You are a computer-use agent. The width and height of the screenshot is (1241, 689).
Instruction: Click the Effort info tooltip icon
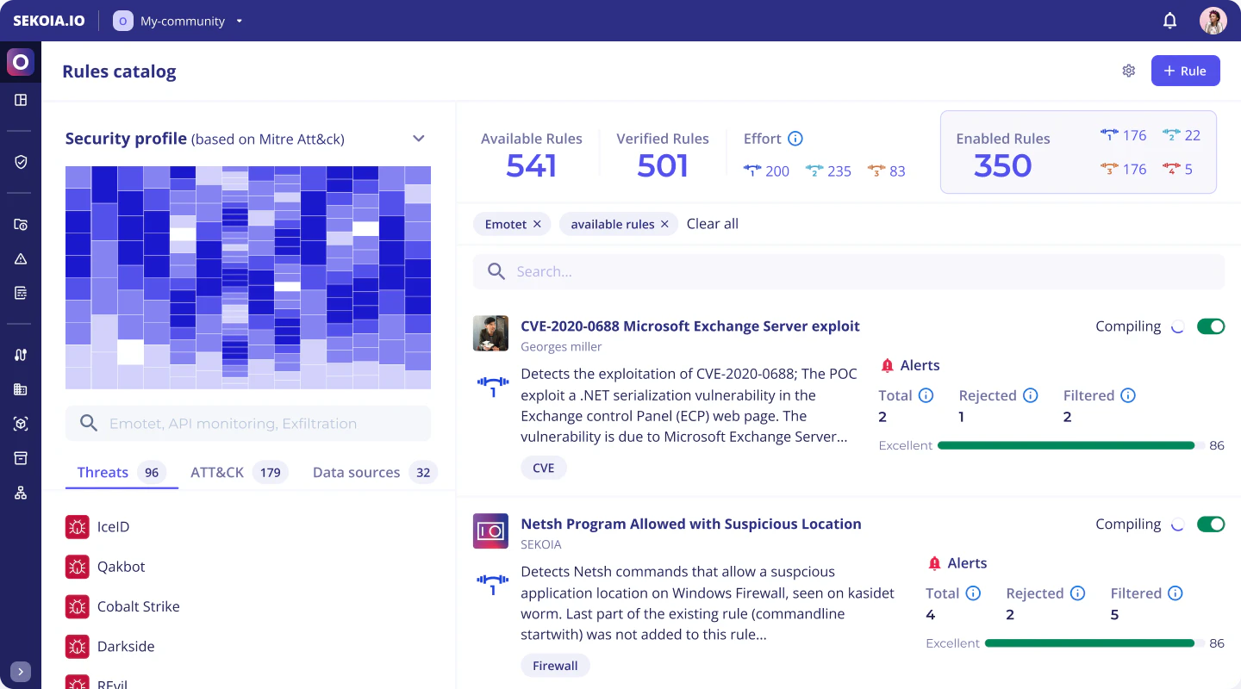pyautogui.click(x=794, y=138)
